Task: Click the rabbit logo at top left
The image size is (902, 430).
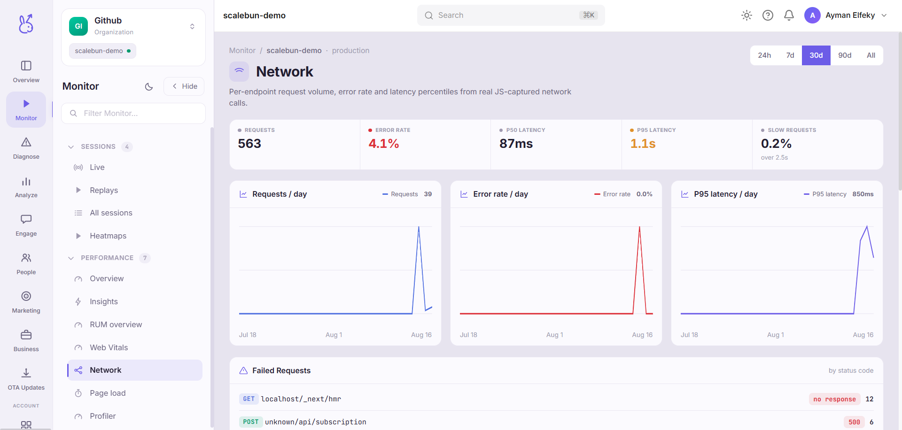Action: coord(26,23)
